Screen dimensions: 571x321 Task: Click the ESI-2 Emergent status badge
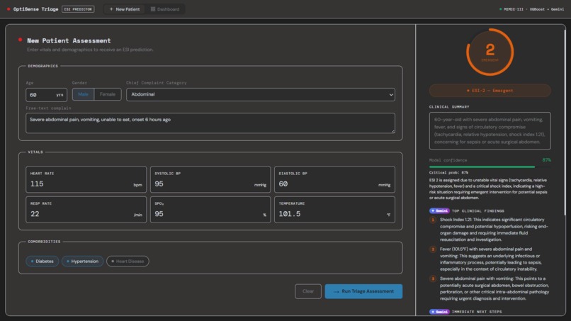click(x=490, y=91)
